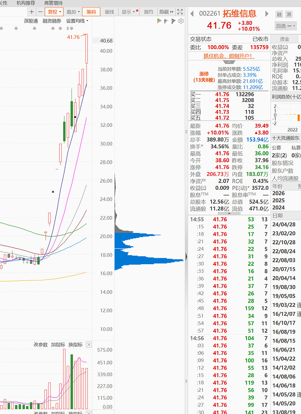The width and height of the screenshot is (301, 414).
Task: Open the 复权 adjustment dropdown
Action: coord(54,12)
